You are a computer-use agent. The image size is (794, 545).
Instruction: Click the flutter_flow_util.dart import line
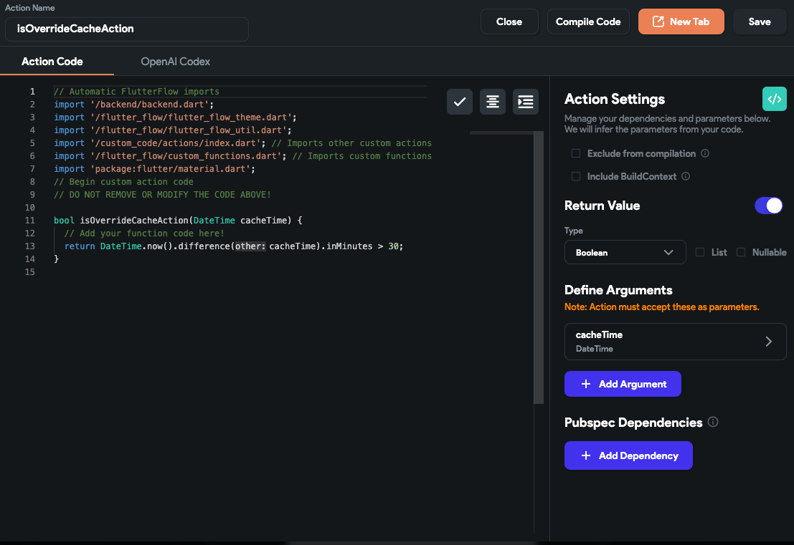[x=173, y=130]
